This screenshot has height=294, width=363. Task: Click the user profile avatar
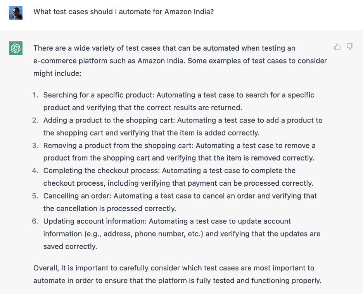pos(16,13)
